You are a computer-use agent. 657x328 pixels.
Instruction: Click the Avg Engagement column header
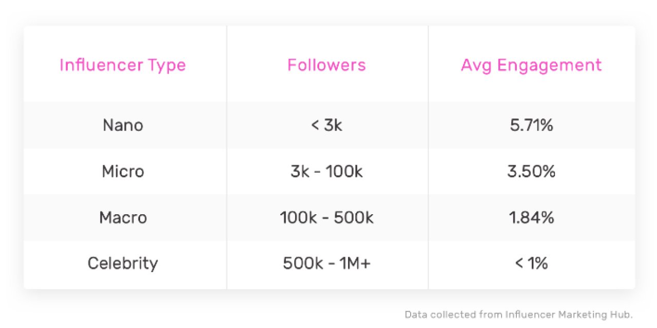531,65
